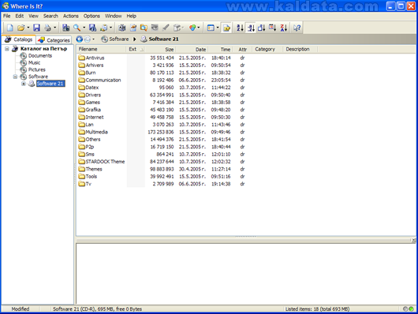Toggle the sort by date button
The width and height of the screenshot is (418, 314).
(x=272, y=28)
